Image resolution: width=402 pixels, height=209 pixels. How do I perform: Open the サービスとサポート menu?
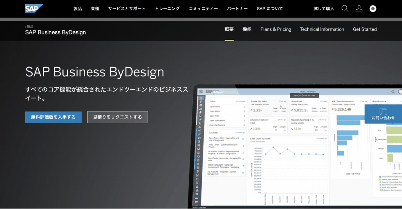[127, 9]
